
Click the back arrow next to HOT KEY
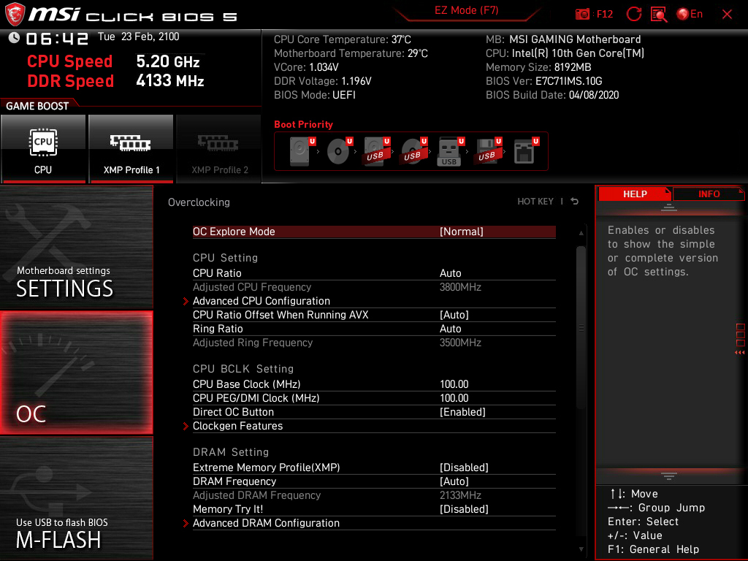tap(575, 202)
